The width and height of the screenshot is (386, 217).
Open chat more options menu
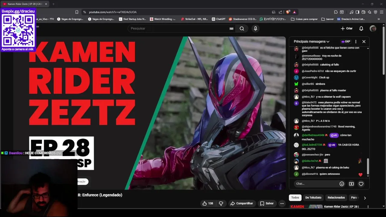pos(356,42)
